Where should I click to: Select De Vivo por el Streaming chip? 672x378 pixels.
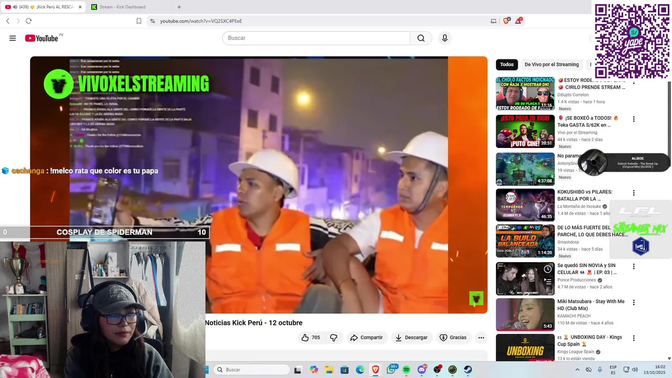tap(552, 65)
